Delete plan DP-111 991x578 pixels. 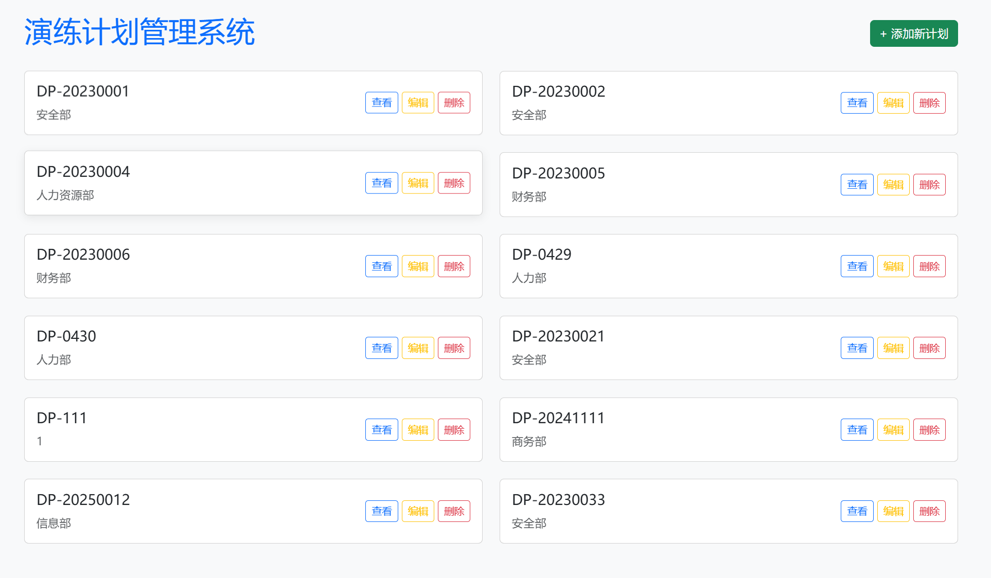(453, 430)
